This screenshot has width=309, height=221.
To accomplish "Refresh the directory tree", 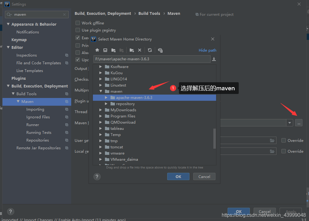I will (150, 50).
